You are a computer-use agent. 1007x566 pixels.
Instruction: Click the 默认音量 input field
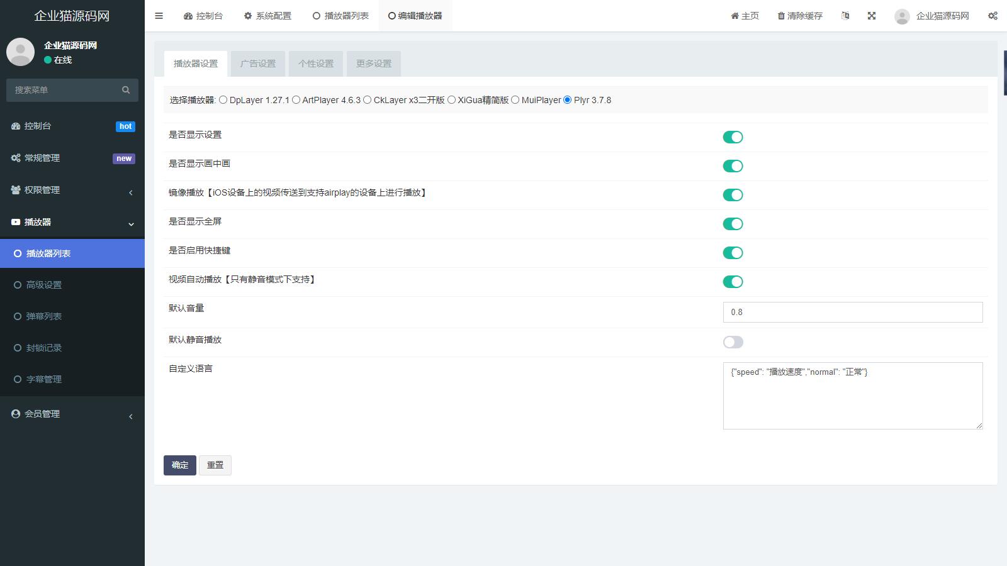(852, 312)
